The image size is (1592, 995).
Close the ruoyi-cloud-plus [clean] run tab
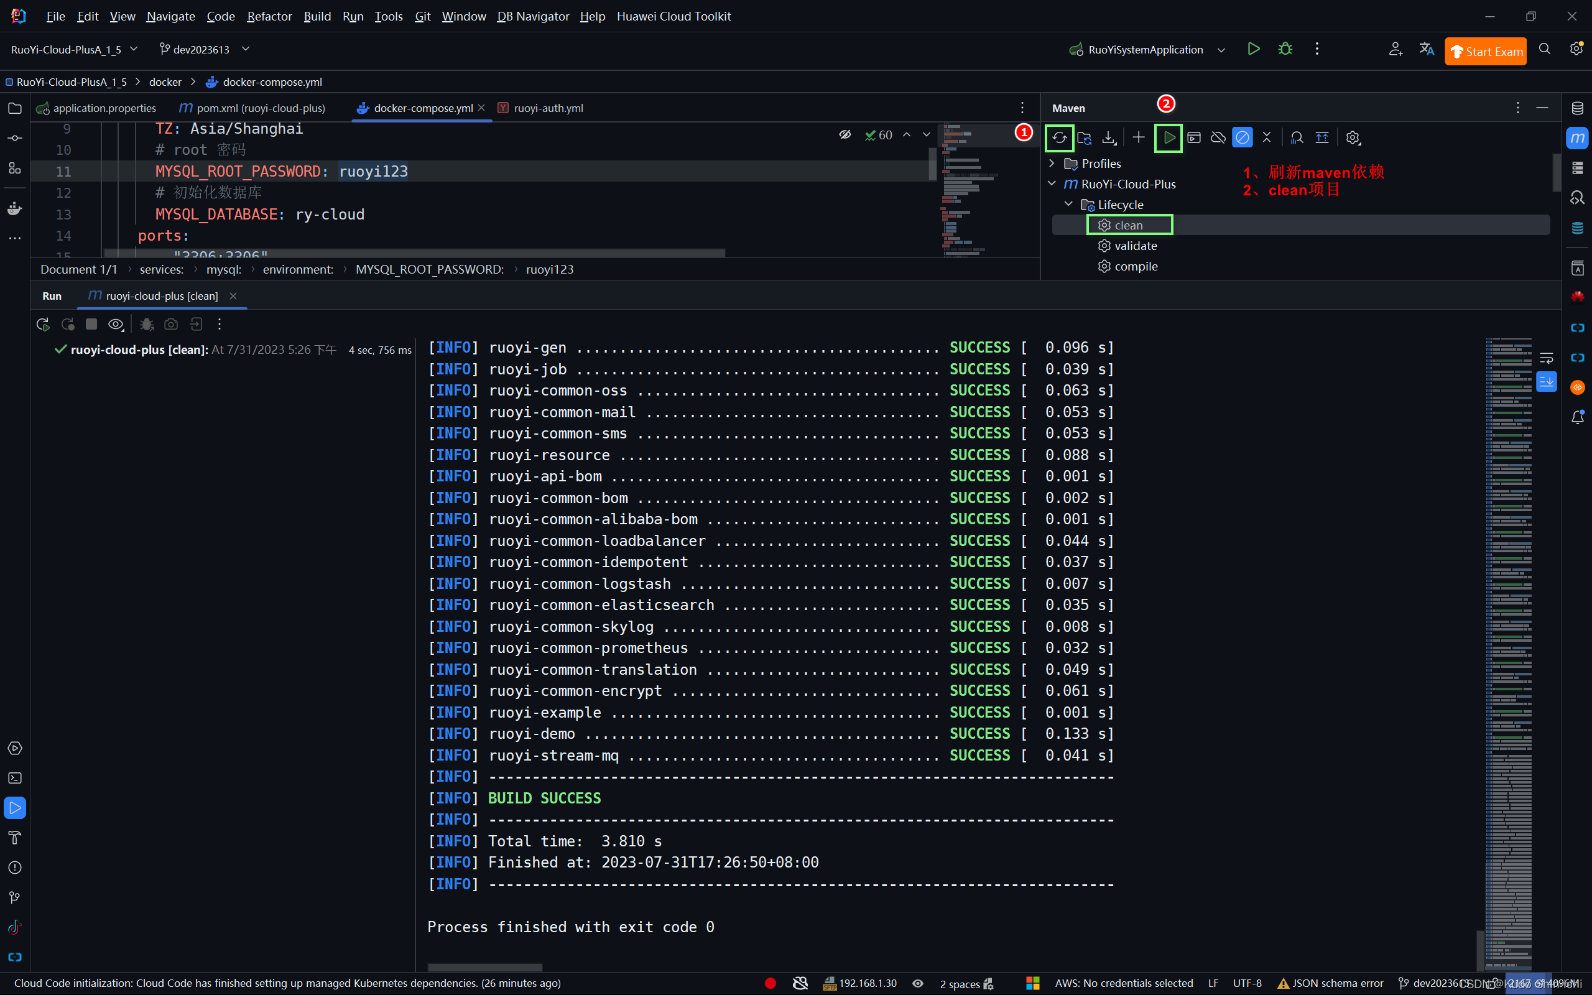[233, 296]
